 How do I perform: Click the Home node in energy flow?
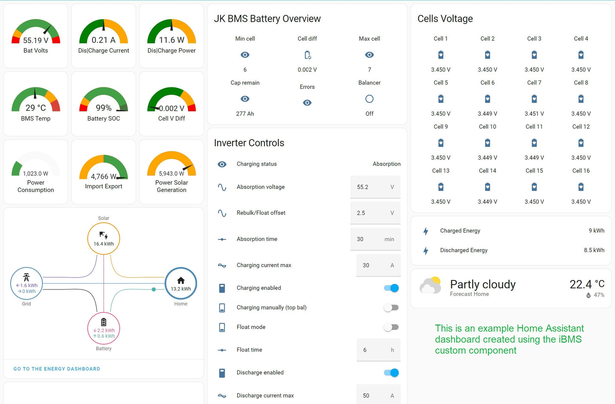pos(181,284)
